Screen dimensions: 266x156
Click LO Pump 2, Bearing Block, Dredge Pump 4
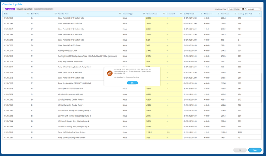[73, 127]
